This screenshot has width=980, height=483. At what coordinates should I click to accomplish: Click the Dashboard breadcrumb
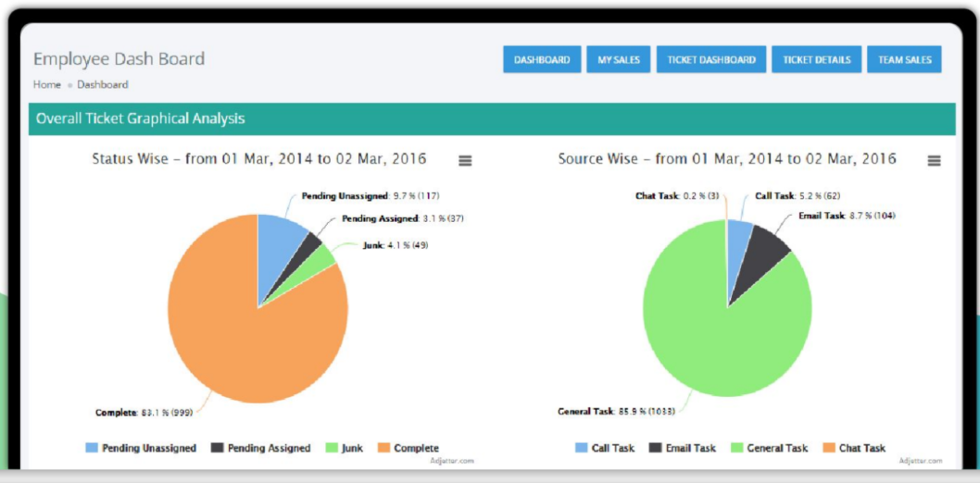click(x=103, y=85)
